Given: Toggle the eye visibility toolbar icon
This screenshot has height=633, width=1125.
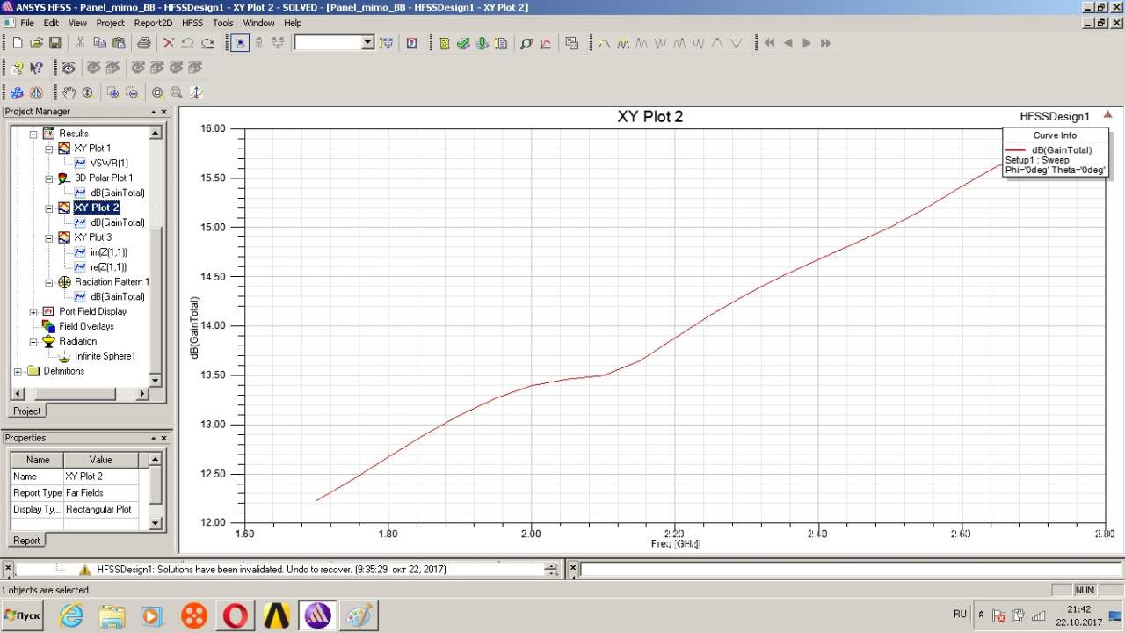Looking at the screenshot, I should pyautogui.click(x=69, y=68).
